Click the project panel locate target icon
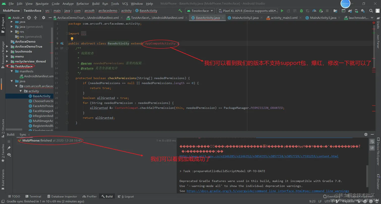This screenshot has width=381, height=204. click(29, 18)
